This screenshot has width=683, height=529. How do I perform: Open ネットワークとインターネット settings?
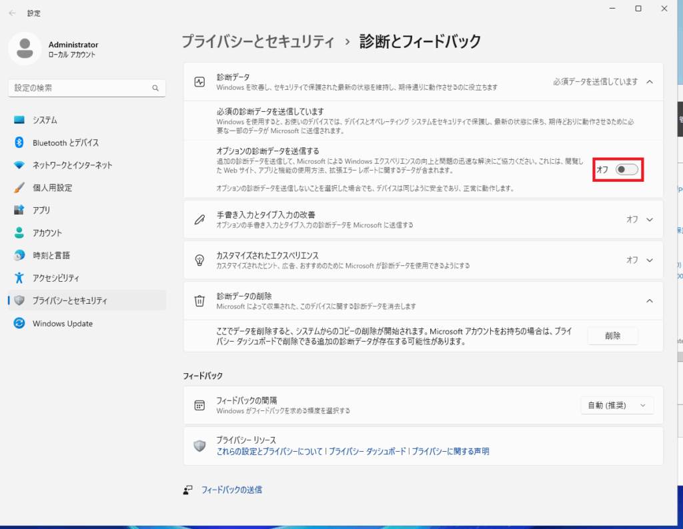pos(72,165)
